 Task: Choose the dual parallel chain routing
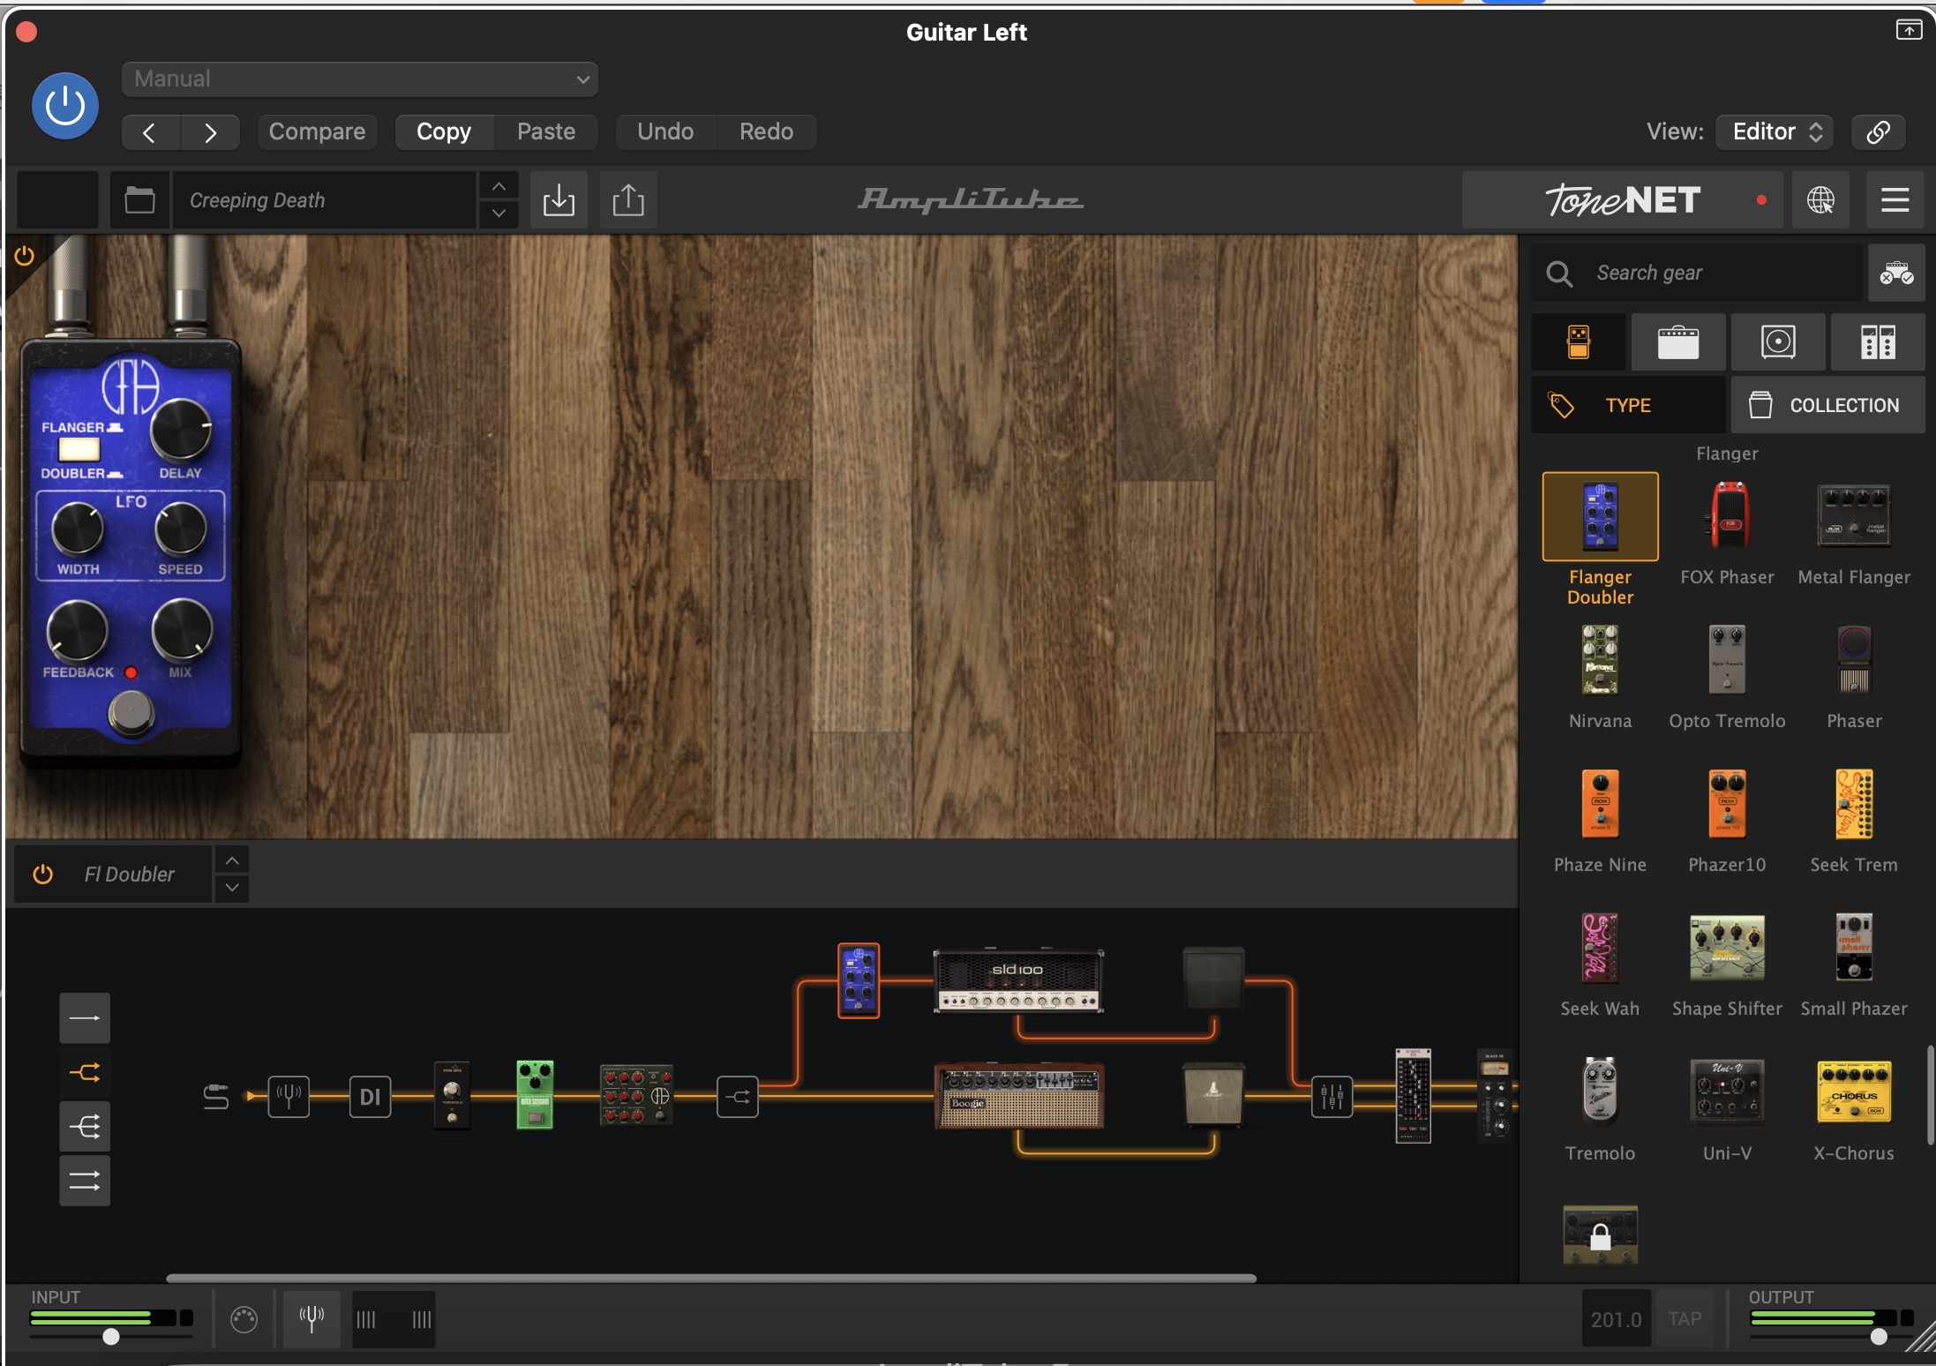pos(85,1181)
